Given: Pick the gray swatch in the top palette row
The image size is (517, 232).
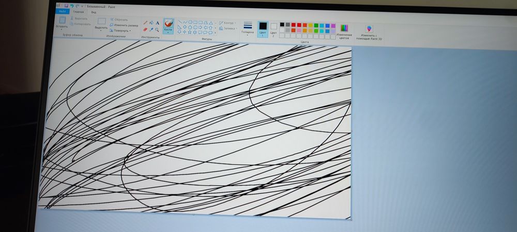Looking at the screenshot, I should [x=288, y=25].
